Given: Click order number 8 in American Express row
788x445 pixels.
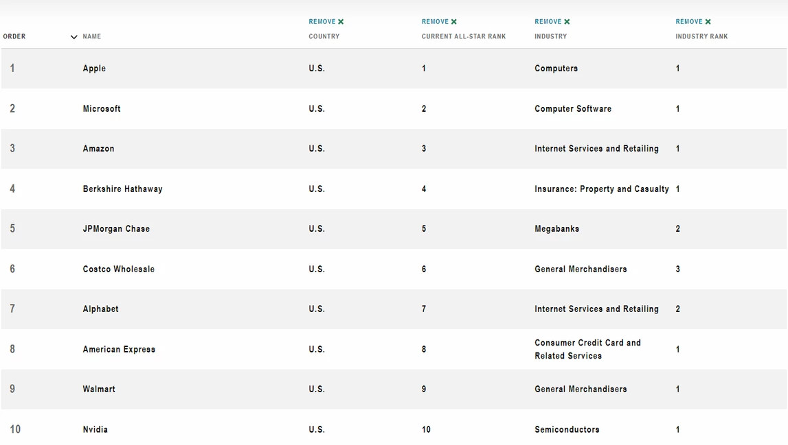Looking at the screenshot, I should [12, 349].
